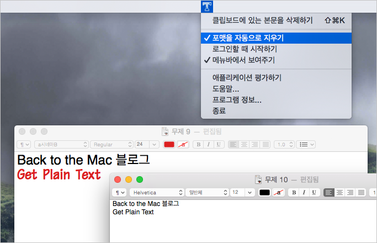
Task: Click the Get Plain Text menu bar icon
Action: point(207,7)
